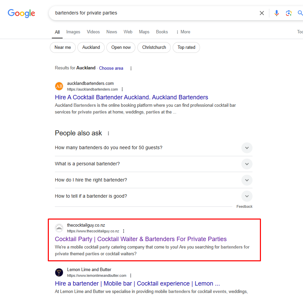Toggle the 'Near me' filter chip

[x=63, y=47]
